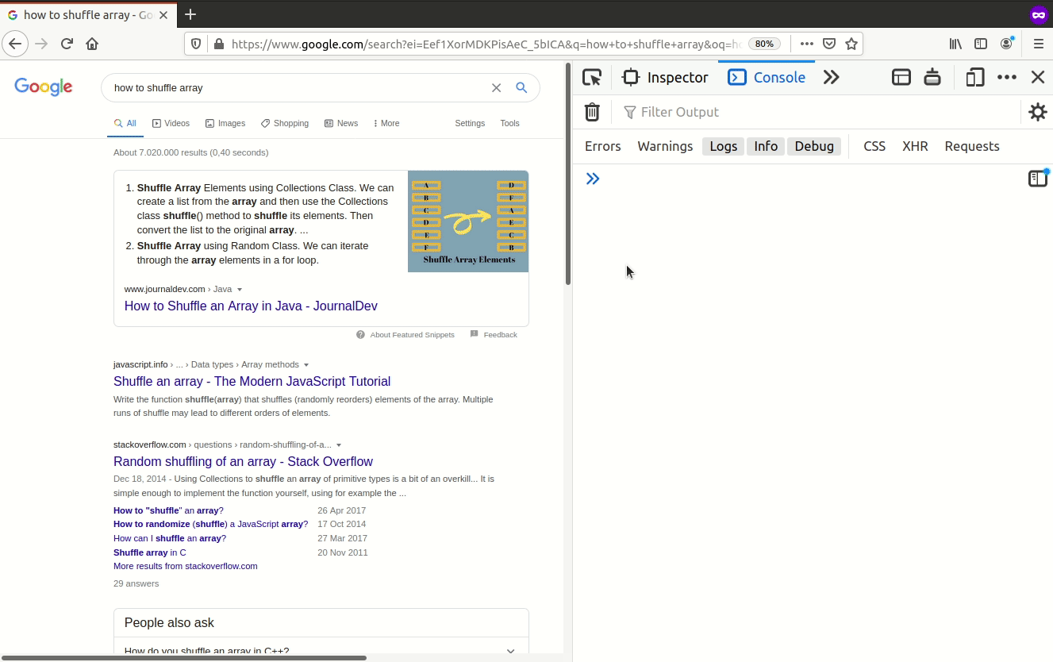Open 'More results from stackoverflow.com' link
This screenshot has height=662, width=1053.
(185, 566)
